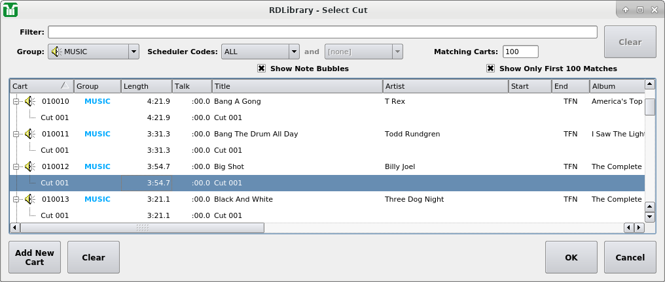Click the RDLibrary app icon in title bar
This screenshot has width=665, height=282.
10,10
